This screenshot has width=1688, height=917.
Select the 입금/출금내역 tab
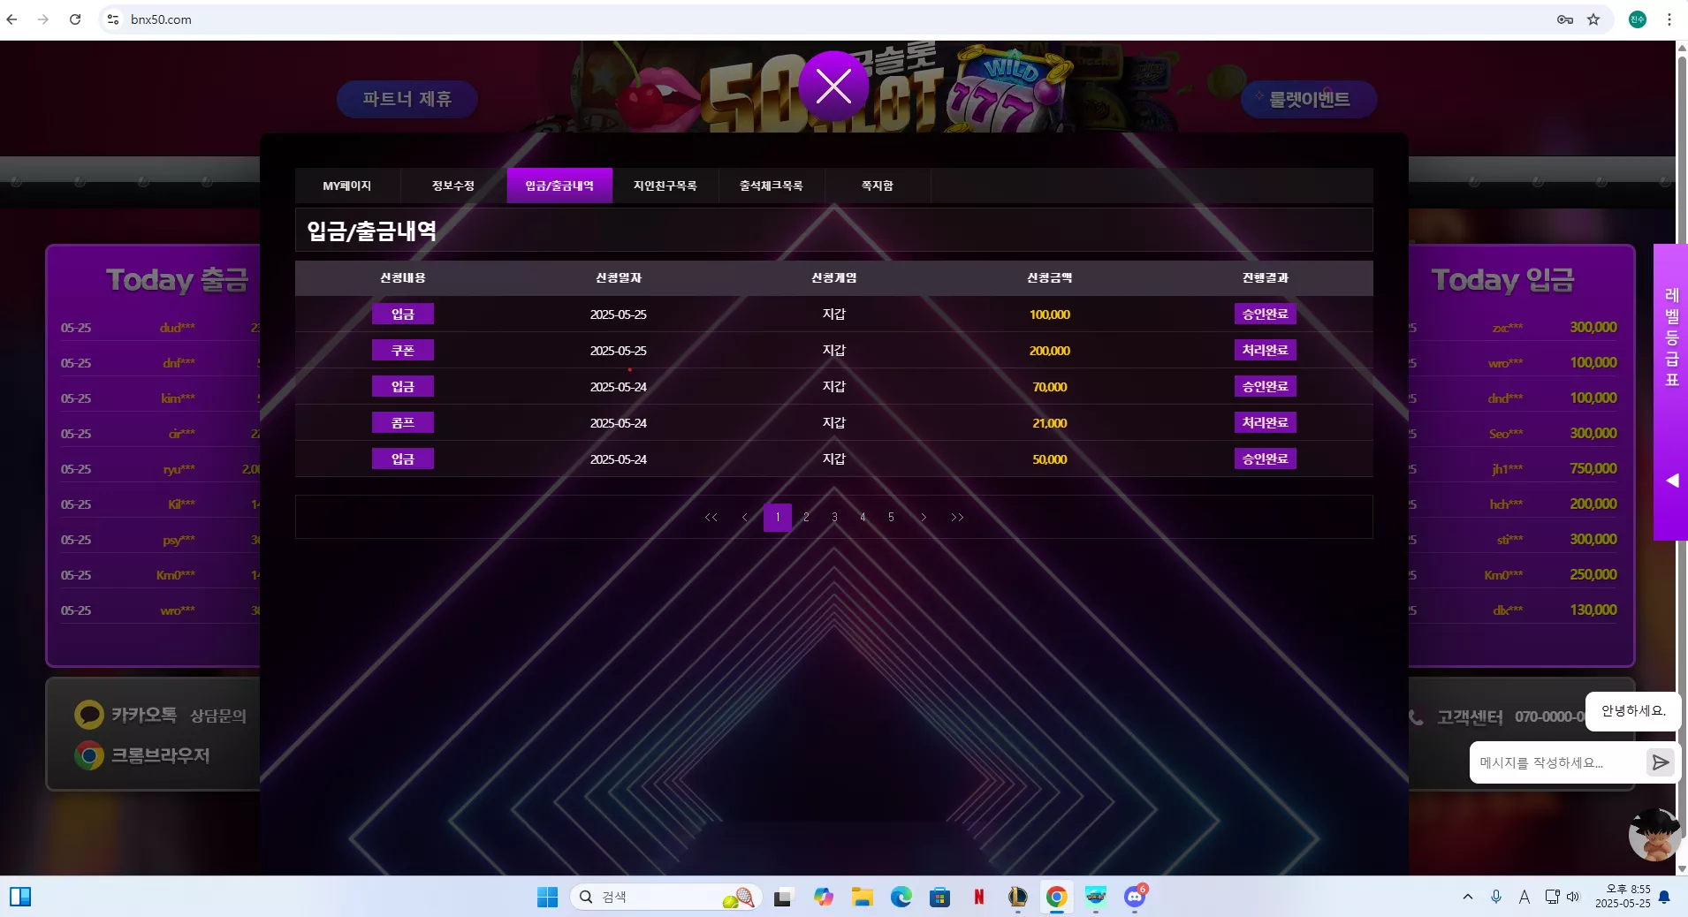(559, 186)
